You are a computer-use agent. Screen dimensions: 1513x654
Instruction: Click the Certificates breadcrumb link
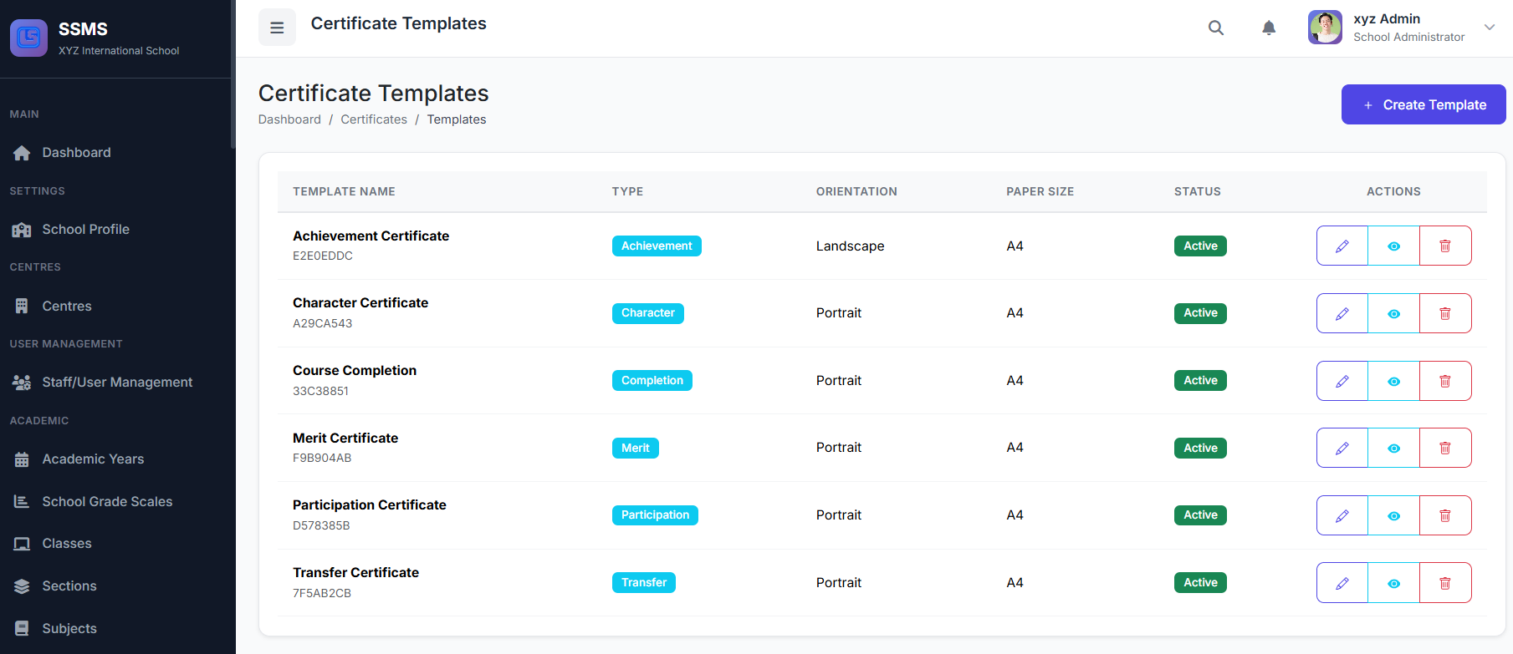pyautogui.click(x=373, y=119)
